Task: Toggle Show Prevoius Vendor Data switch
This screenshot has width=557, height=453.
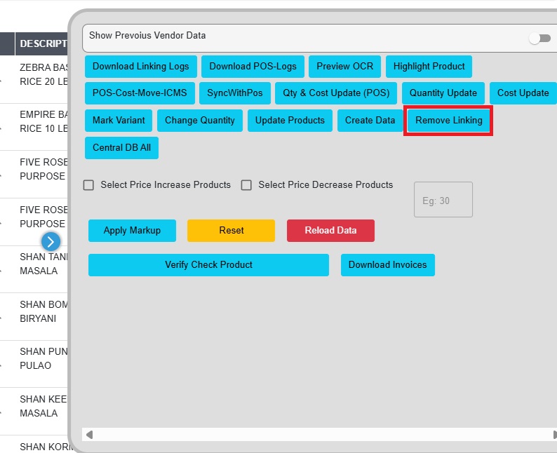Action: [539, 38]
